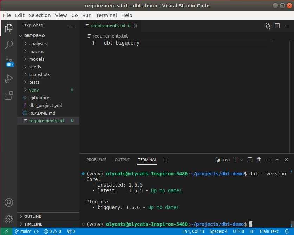294x235 pixels.
Task: Open the launch profile dropdown arrow
Action: [x=242, y=160]
